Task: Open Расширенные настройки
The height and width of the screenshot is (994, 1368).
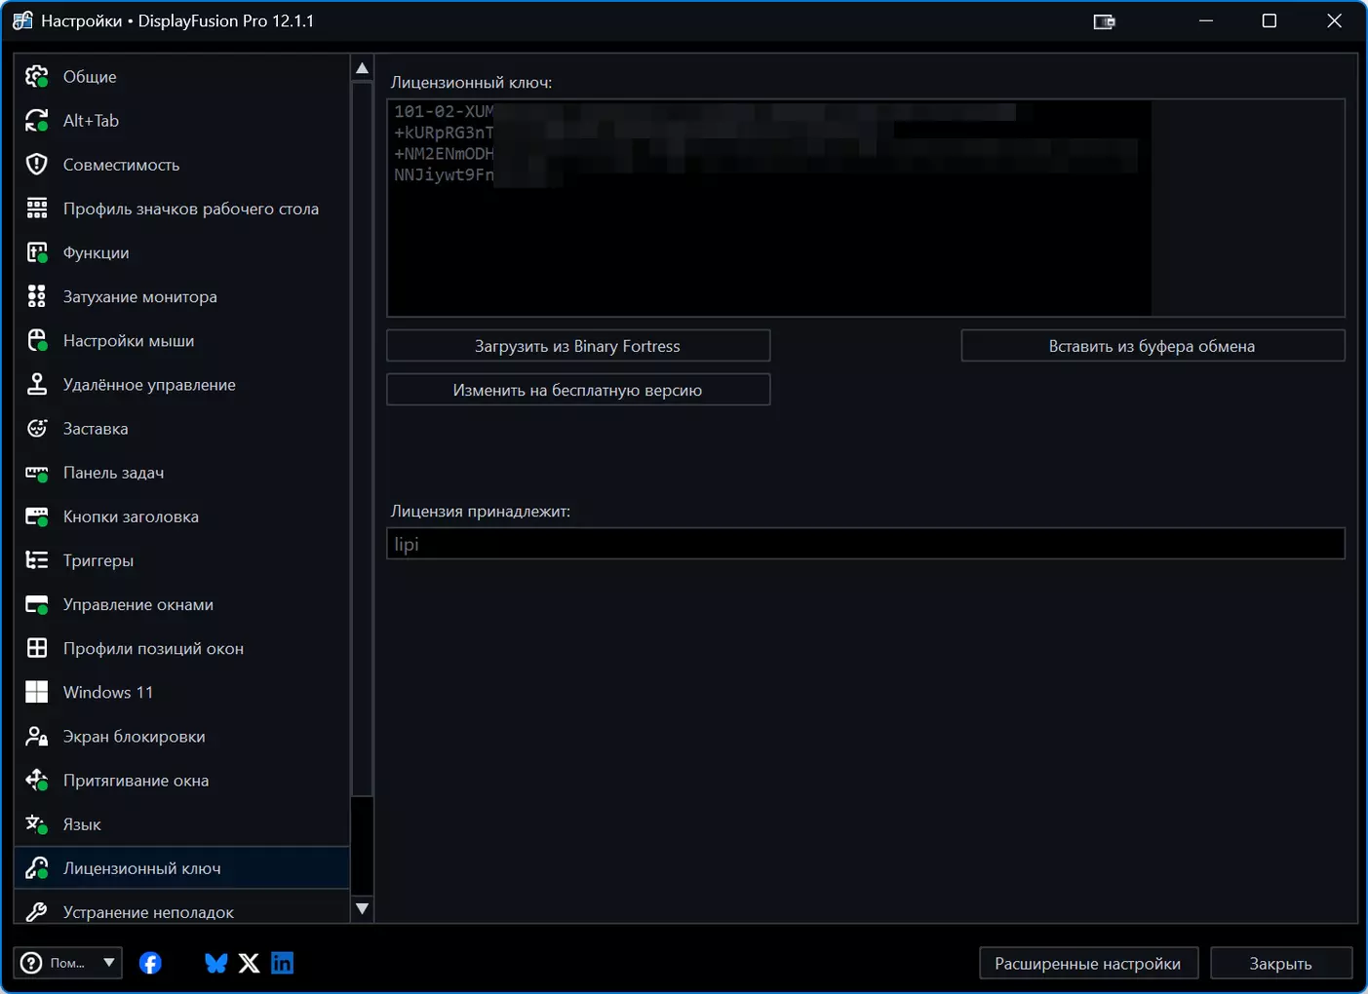Action: coord(1087,963)
